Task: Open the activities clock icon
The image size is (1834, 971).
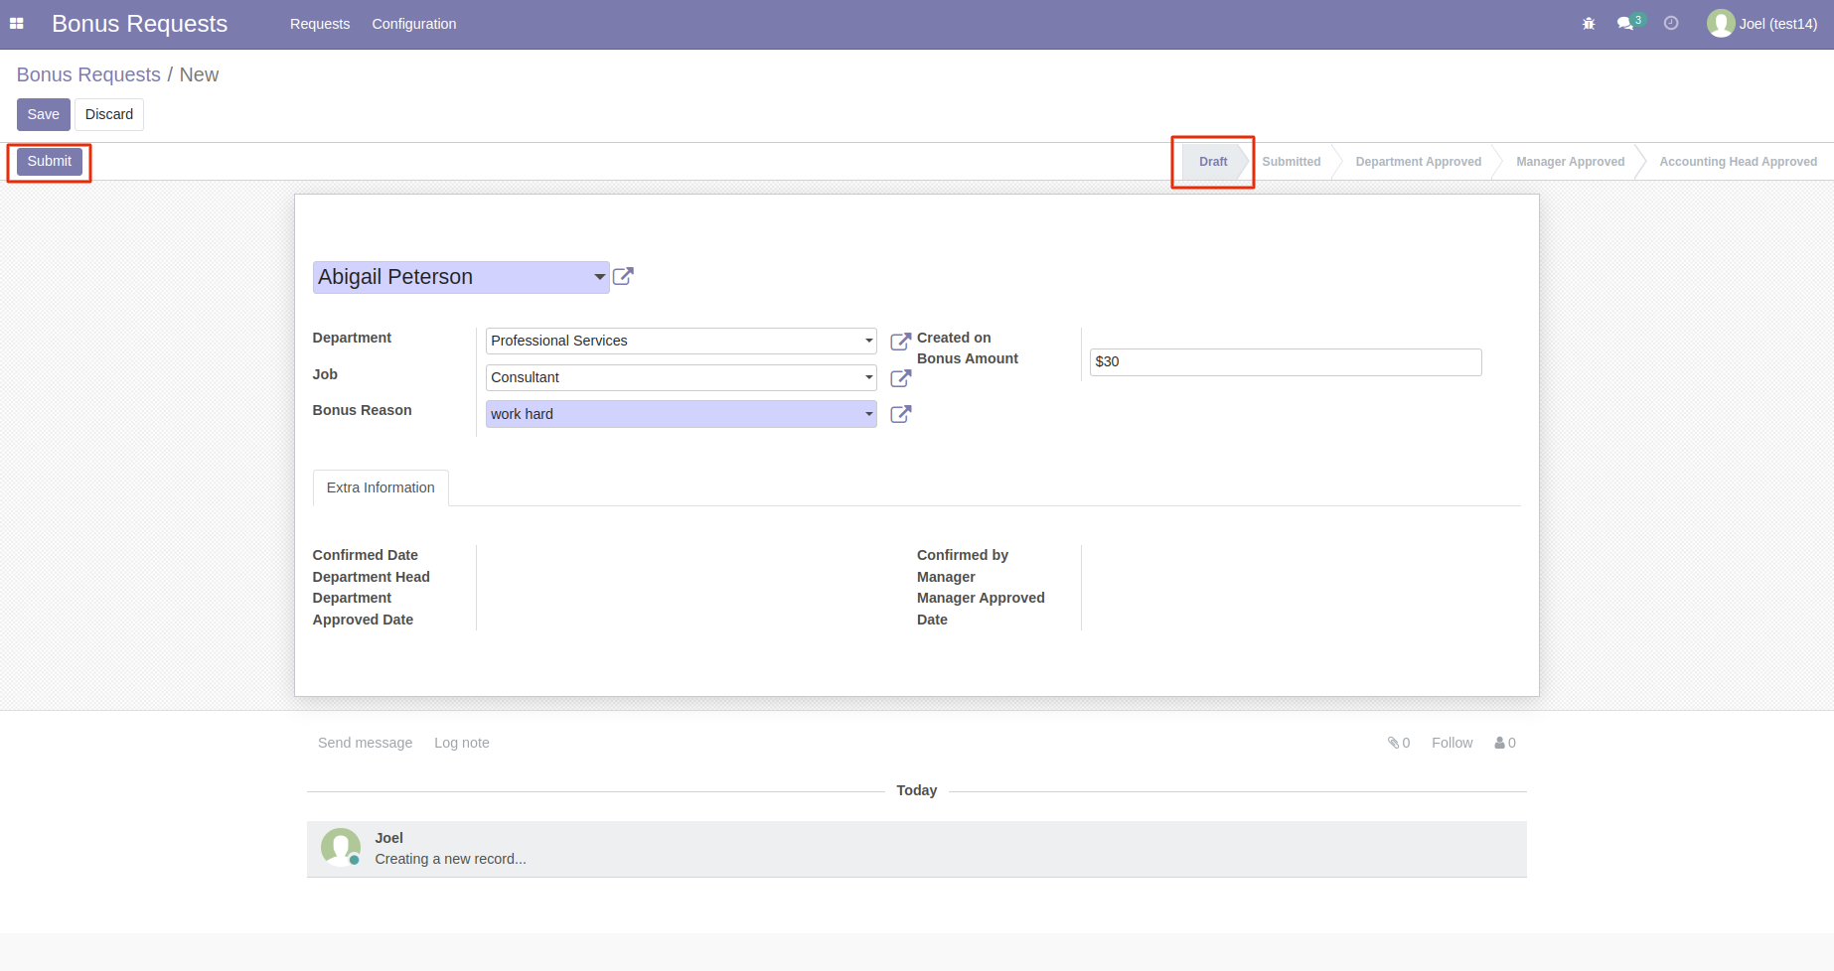Action: tap(1671, 24)
